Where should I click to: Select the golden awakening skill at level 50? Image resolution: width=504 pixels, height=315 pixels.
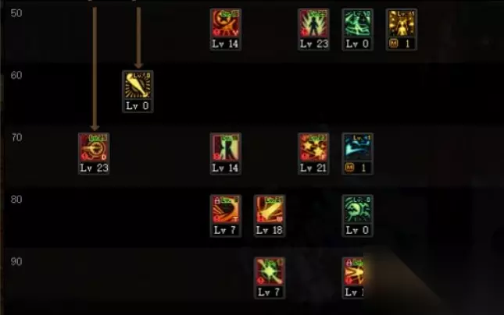[x=402, y=23]
